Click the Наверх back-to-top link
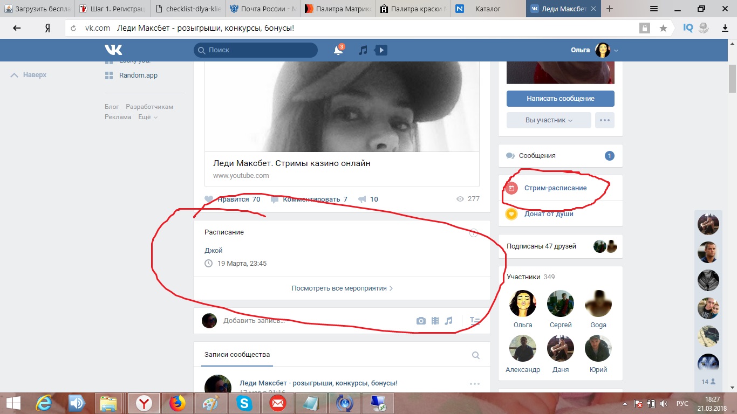This screenshot has width=737, height=414. tap(29, 75)
